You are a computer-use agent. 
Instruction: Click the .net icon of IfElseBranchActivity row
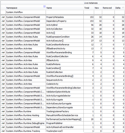[3, 48]
